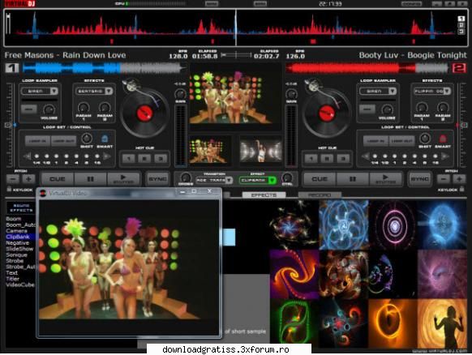Click dancer silhouette clip thumbnail
The height and width of the screenshot is (355, 472).
[x=442, y=323]
